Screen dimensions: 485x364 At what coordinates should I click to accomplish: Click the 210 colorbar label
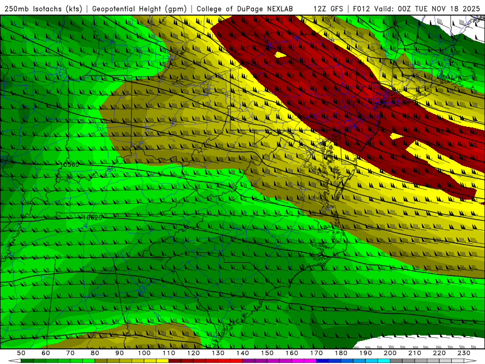[x=415, y=353]
